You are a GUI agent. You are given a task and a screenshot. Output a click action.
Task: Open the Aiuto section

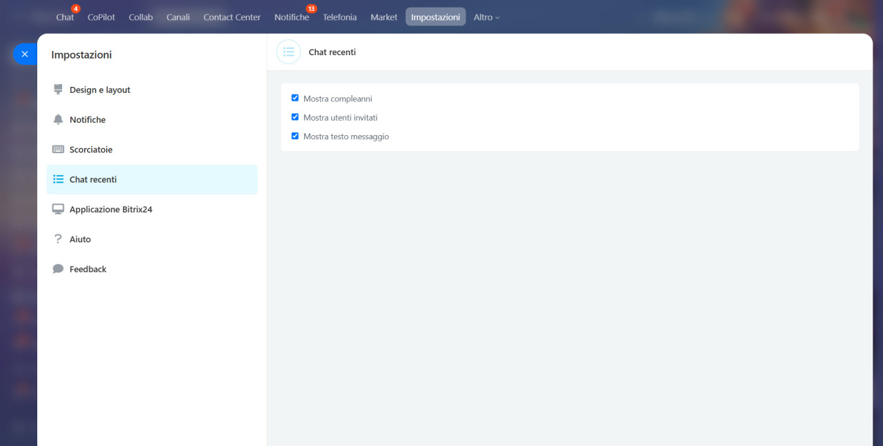pos(152,239)
